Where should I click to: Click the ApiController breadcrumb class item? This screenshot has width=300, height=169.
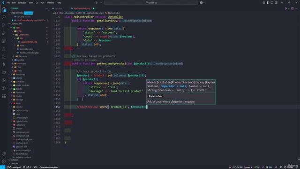(x=113, y=13)
